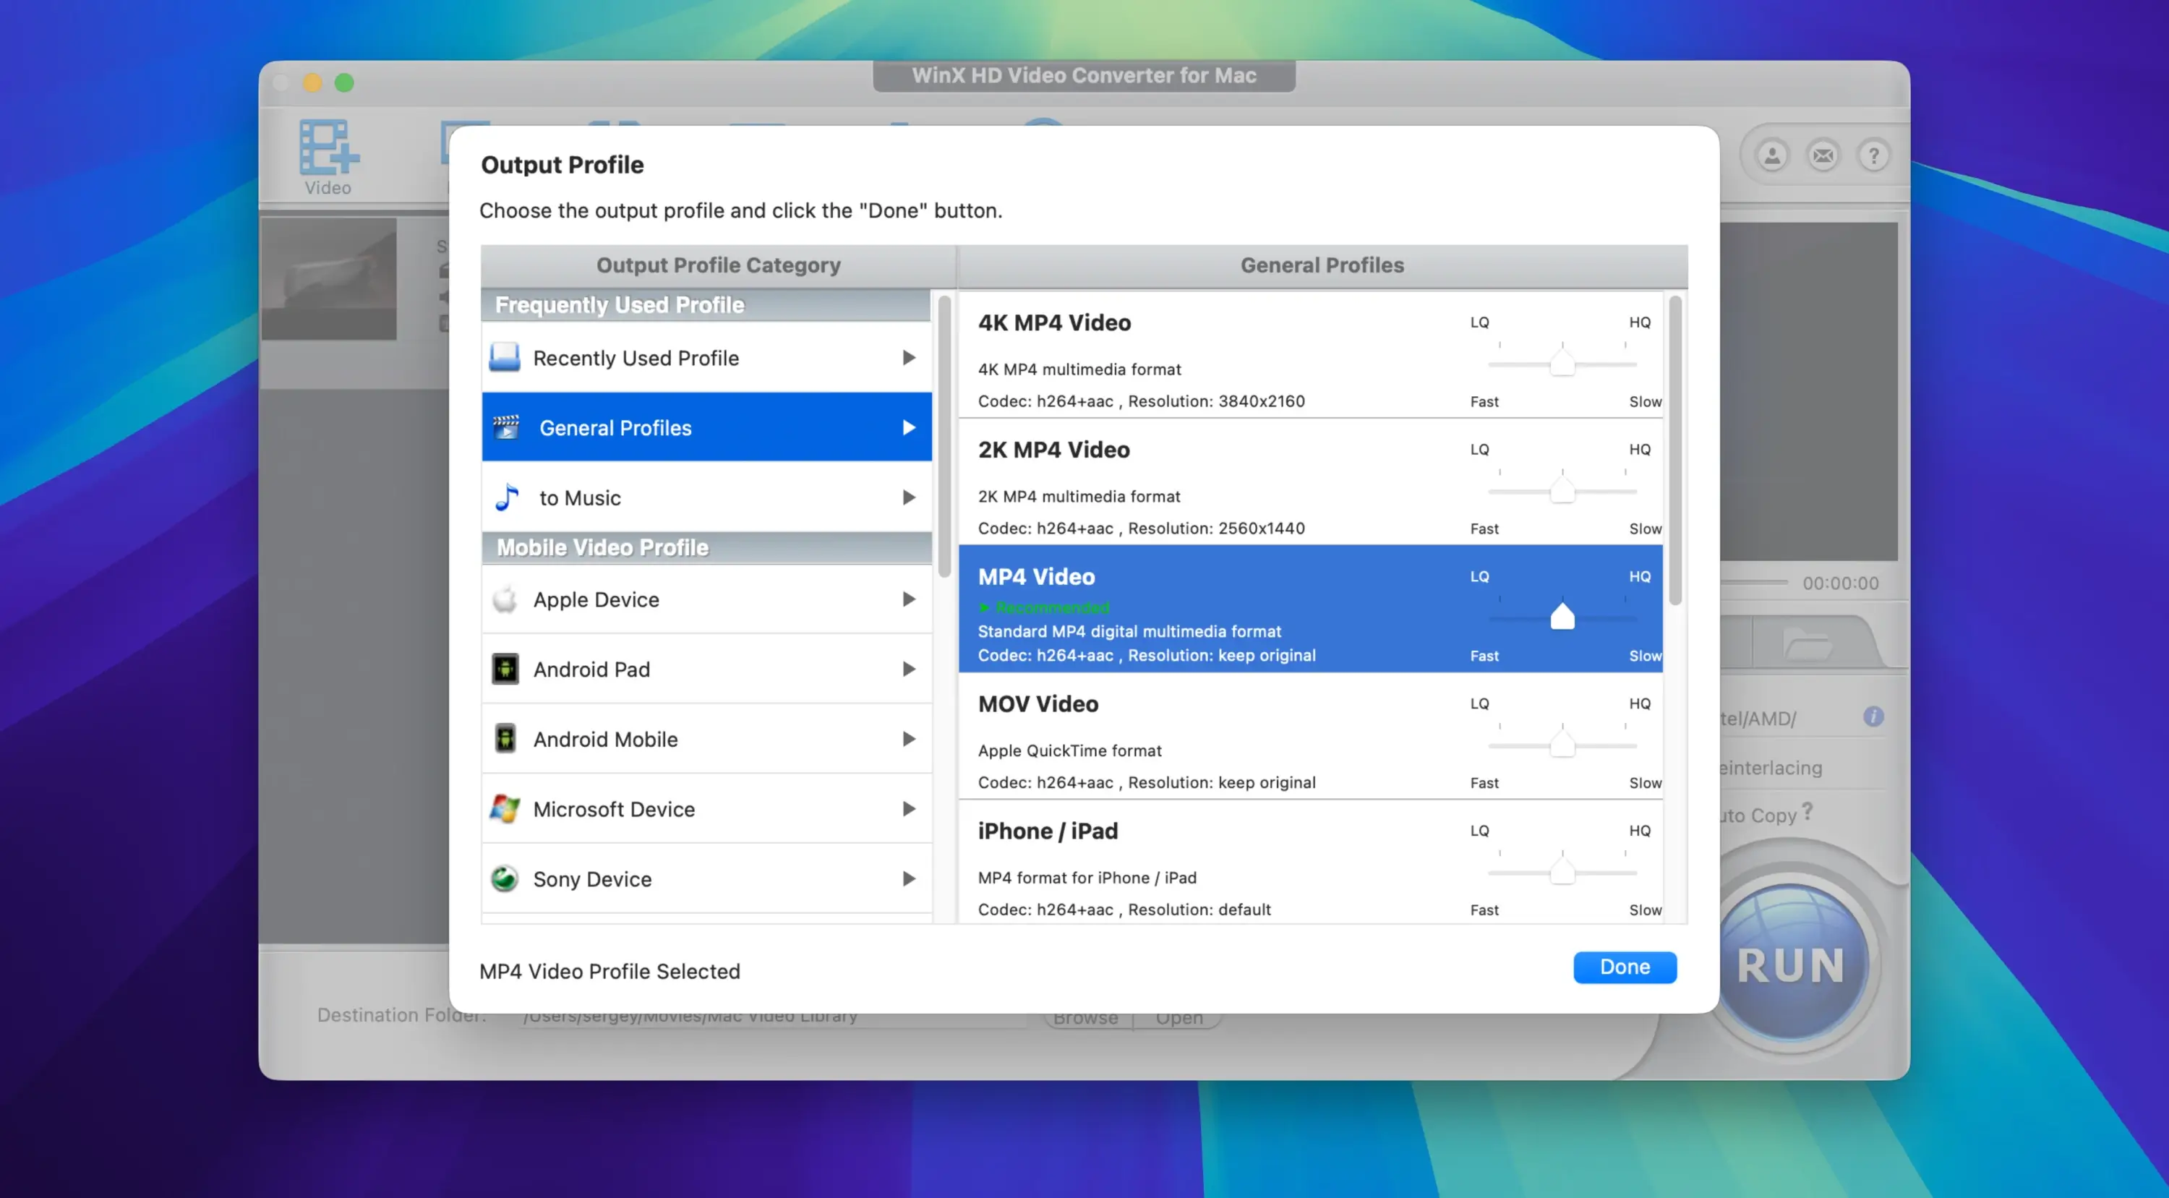Viewport: 2169px width, 1198px height.
Task: Click the playback time 00:00:00
Action: click(1840, 583)
